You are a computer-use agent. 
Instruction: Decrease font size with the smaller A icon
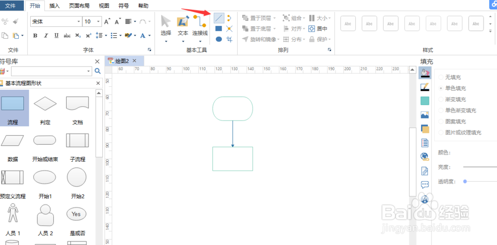click(118, 21)
